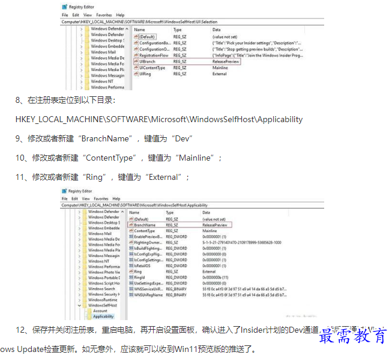Click the BranchName value's string icon

(131, 225)
